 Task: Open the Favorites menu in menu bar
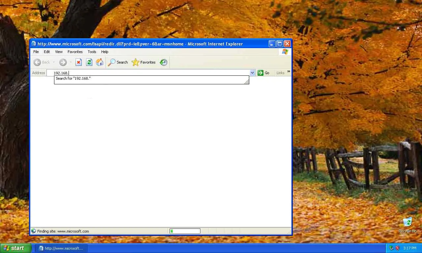point(75,52)
